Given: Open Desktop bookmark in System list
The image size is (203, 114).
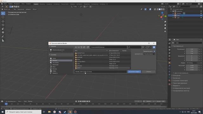Looking at the screenshot, I should (61, 60).
